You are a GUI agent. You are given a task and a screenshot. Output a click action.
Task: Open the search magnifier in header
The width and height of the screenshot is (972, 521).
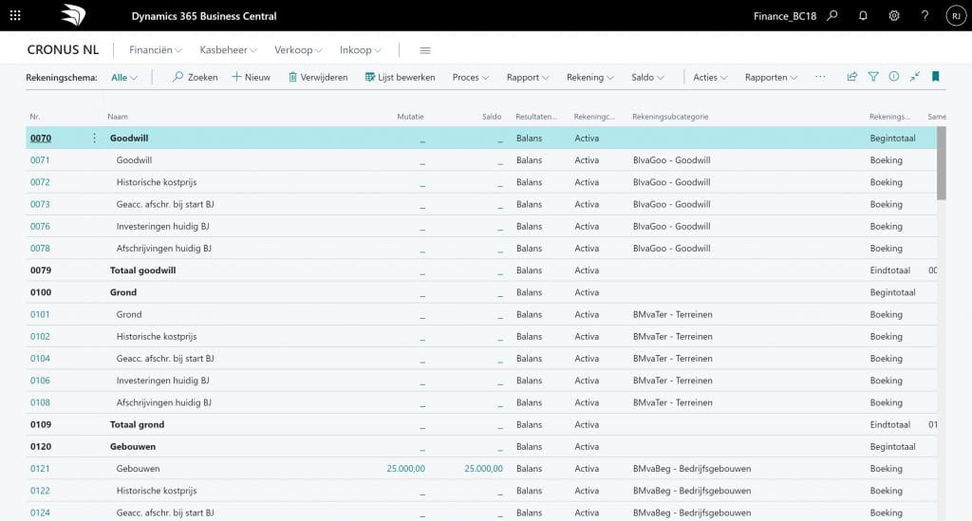click(832, 15)
